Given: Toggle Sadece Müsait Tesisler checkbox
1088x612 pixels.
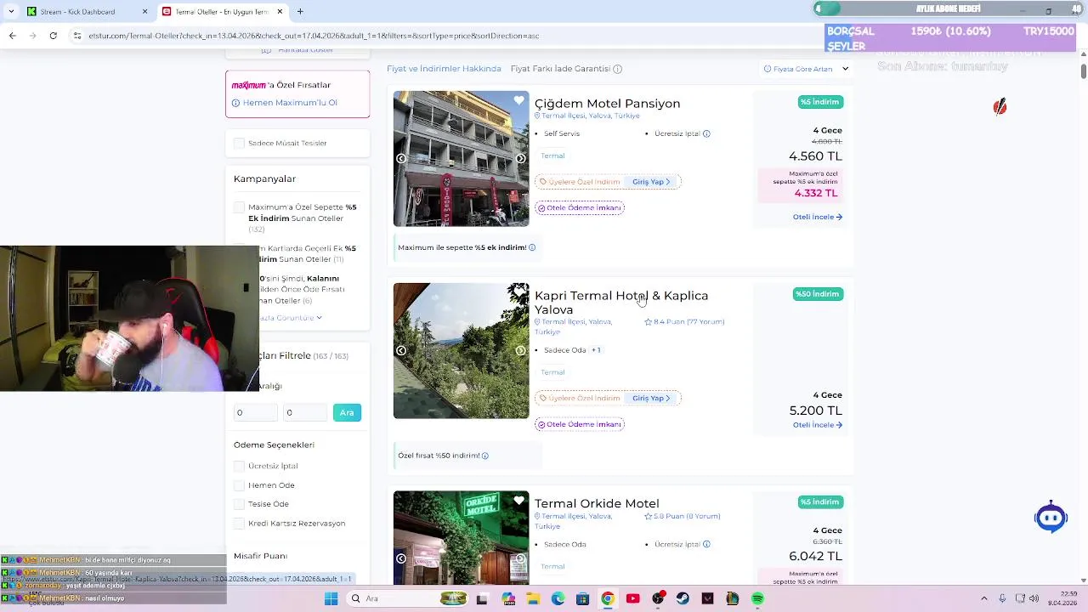Looking at the screenshot, I should [x=239, y=143].
